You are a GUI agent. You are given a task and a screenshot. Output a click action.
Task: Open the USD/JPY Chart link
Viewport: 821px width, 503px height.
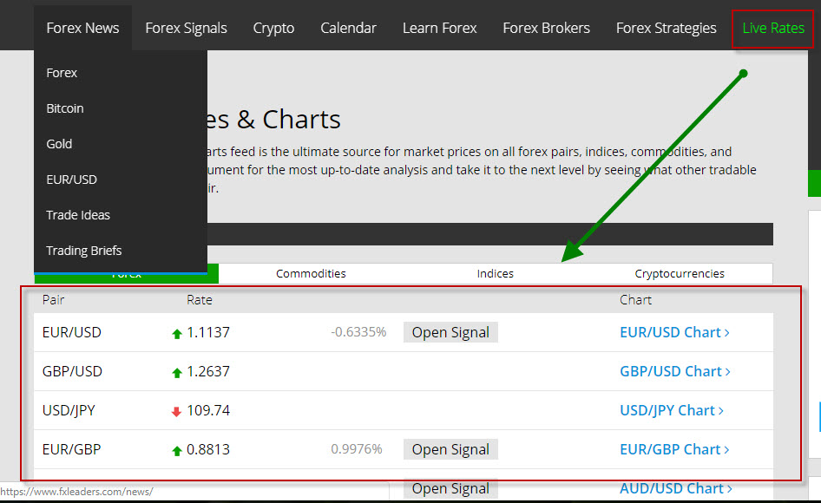[671, 410]
